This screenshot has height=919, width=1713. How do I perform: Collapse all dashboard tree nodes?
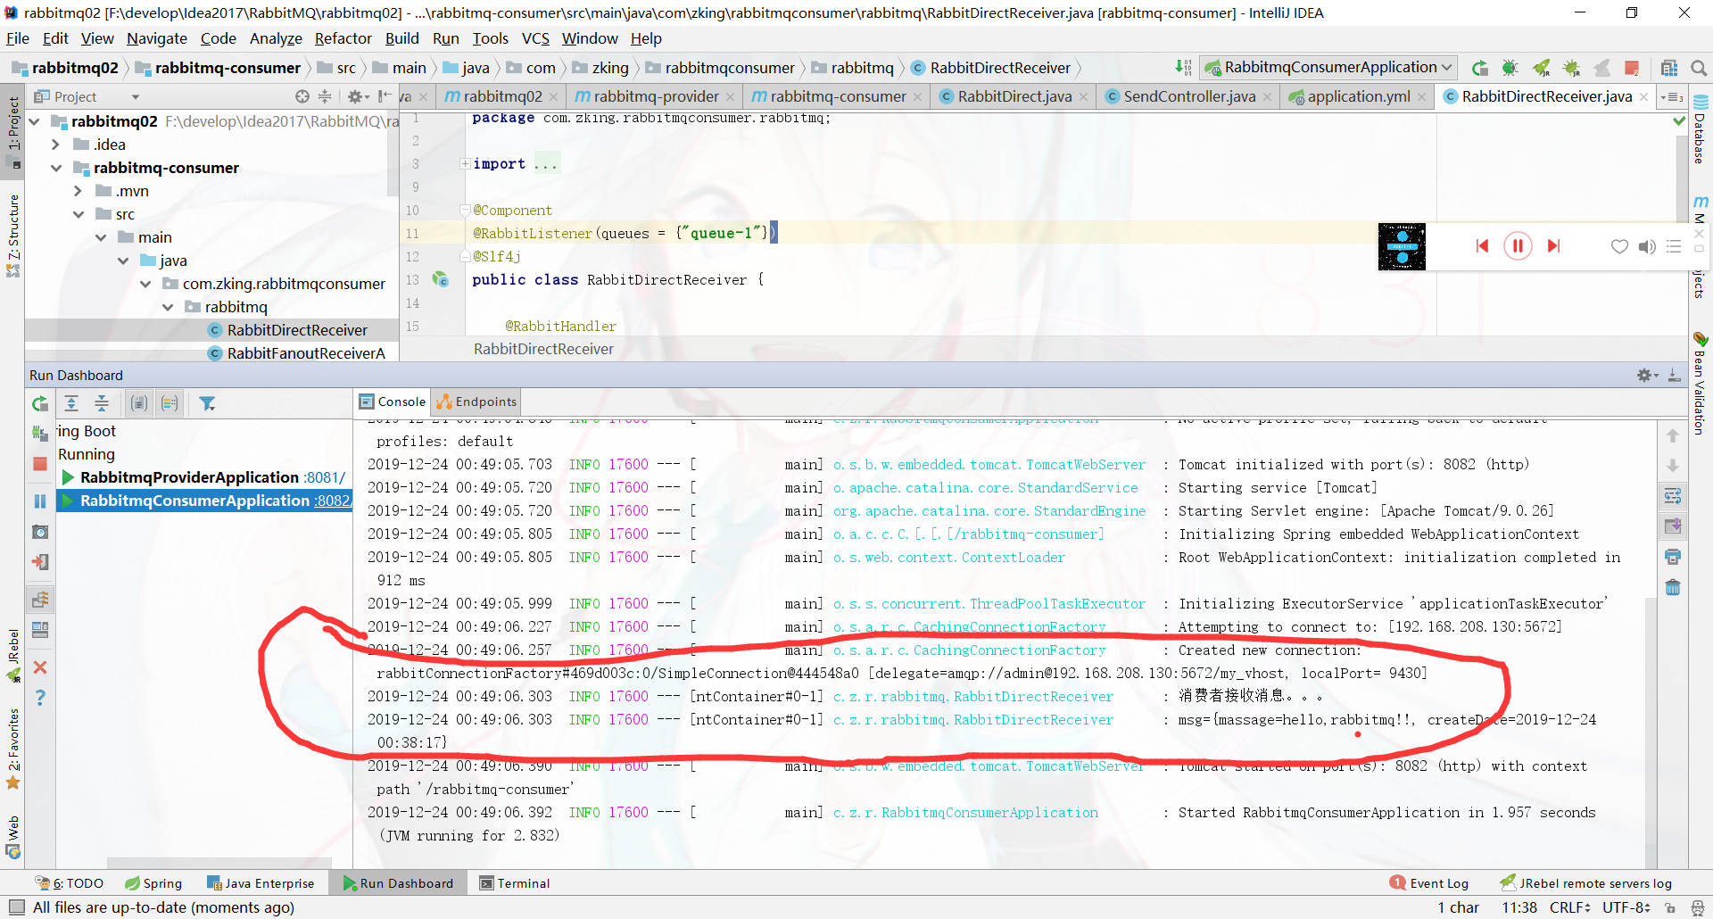coord(102,403)
